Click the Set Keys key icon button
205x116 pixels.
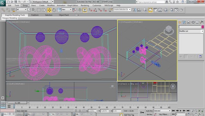pos(142,112)
